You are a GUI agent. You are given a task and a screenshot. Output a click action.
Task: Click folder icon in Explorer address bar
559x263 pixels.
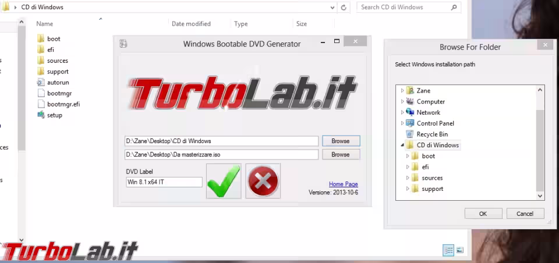tap(5, 7)
